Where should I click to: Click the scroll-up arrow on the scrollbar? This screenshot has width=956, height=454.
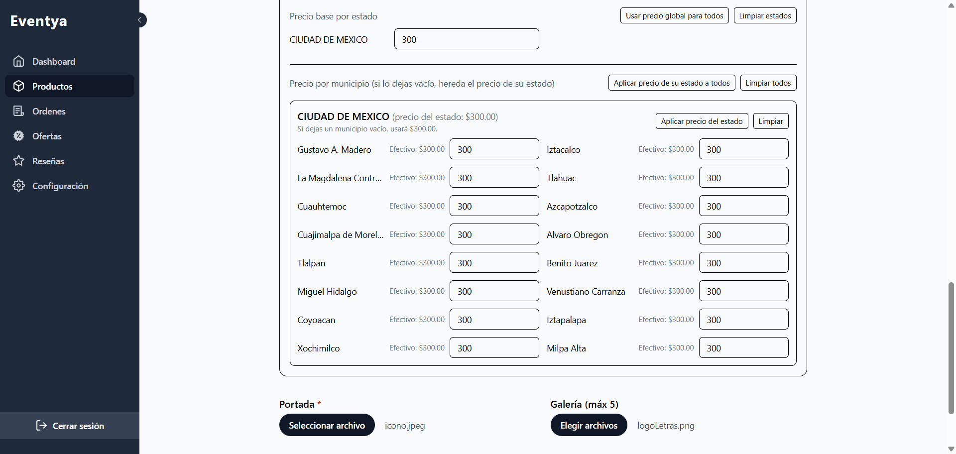(950, 6)
